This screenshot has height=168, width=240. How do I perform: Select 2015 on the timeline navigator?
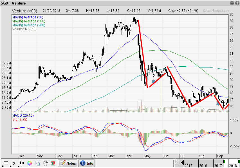point(189,165)
